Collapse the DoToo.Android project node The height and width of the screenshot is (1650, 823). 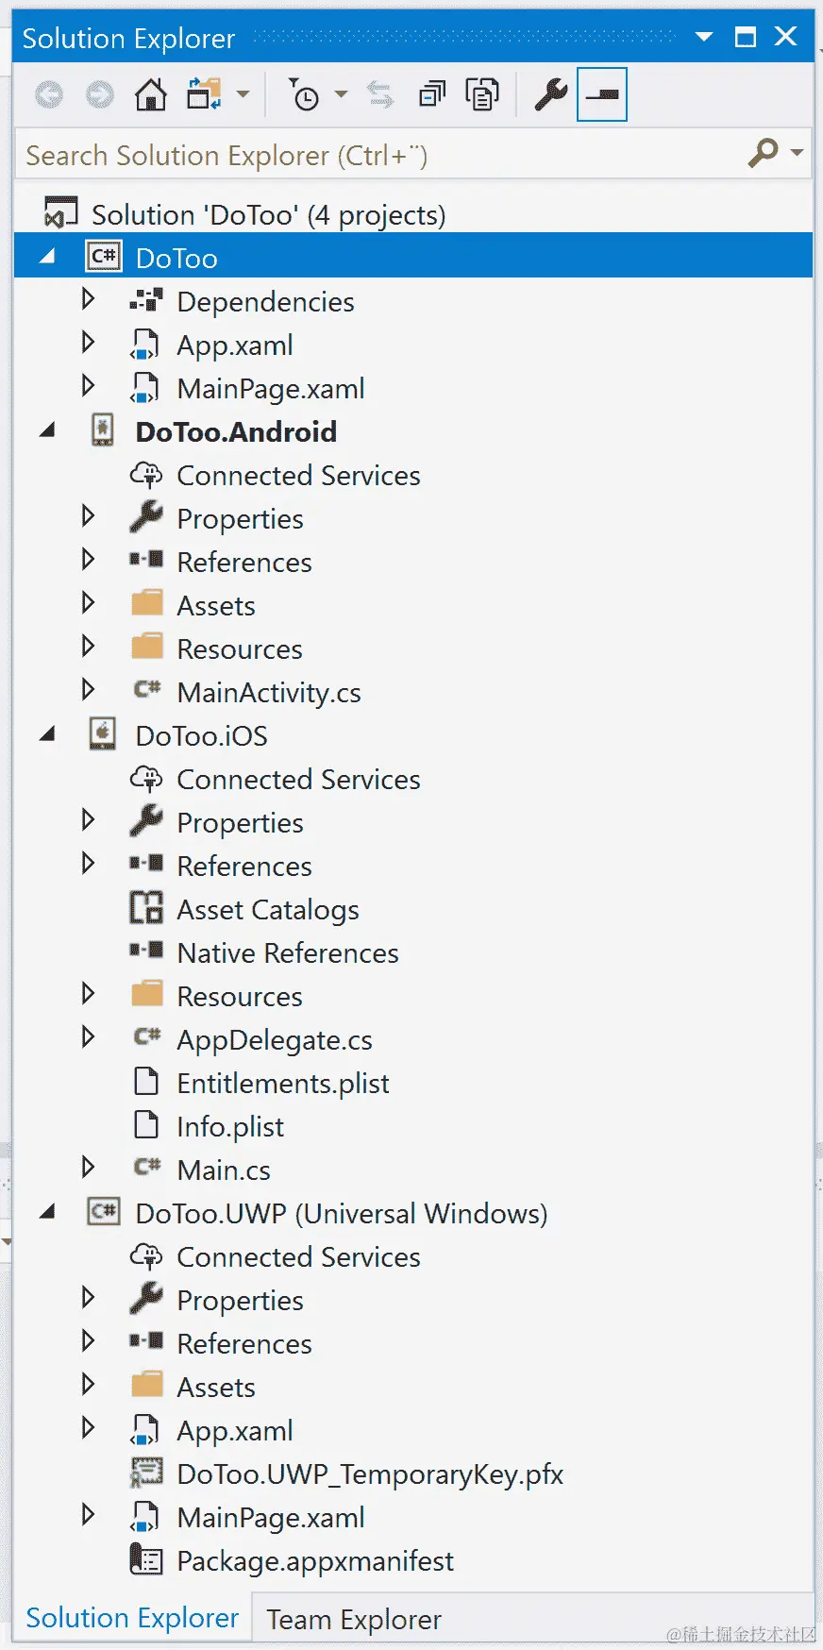pos(46,430)
